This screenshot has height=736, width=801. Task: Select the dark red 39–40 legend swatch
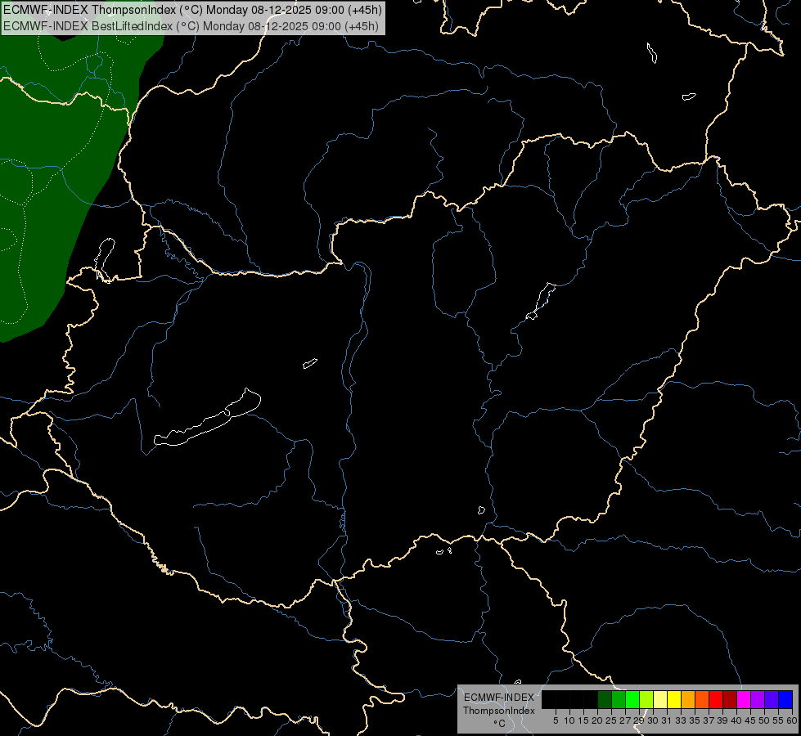pos(730,699)
